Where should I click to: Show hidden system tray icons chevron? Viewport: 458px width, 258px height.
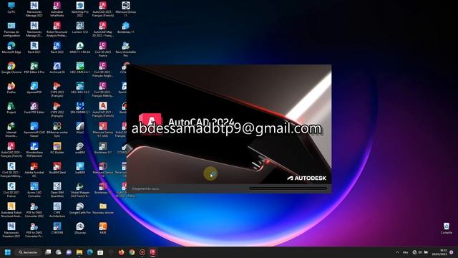(397, 252)
